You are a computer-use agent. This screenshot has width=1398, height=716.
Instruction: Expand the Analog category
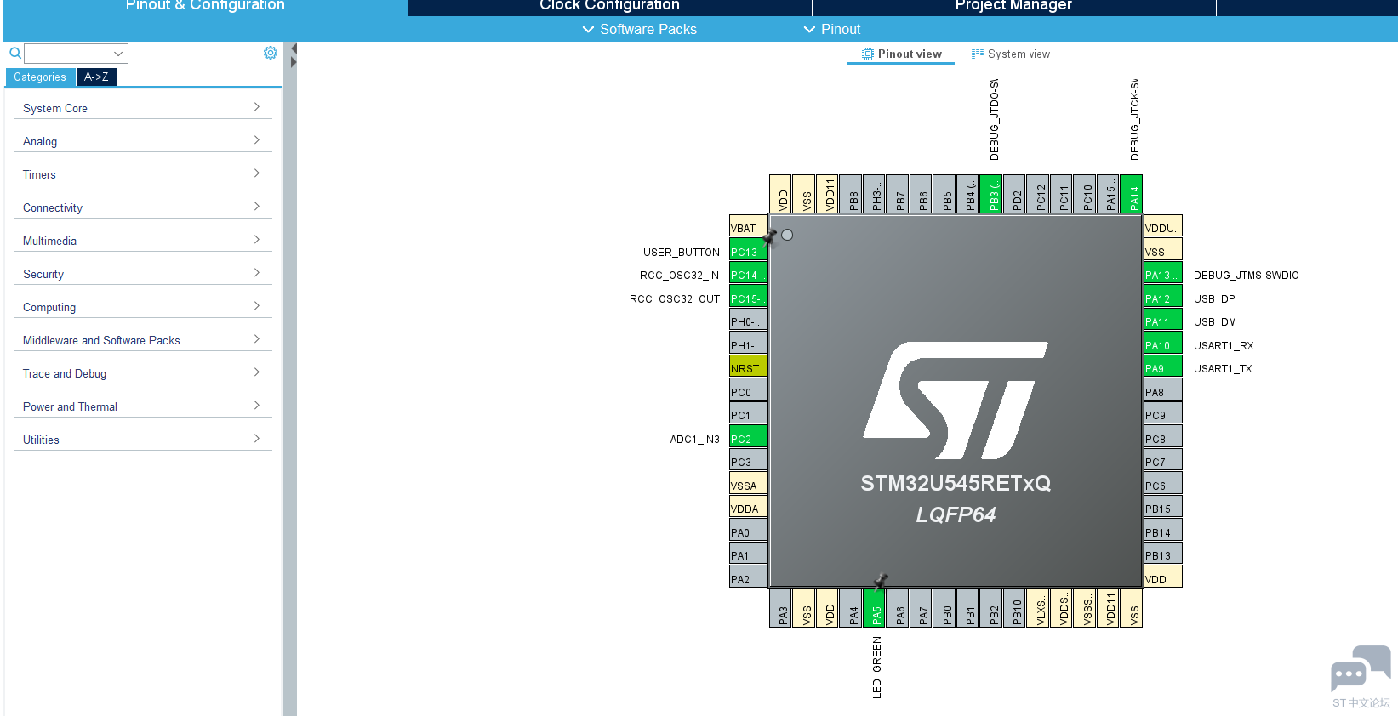tap(142, 141)
